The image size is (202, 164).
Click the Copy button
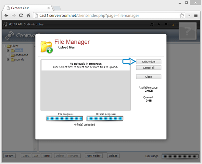click(x=26, y=156)
